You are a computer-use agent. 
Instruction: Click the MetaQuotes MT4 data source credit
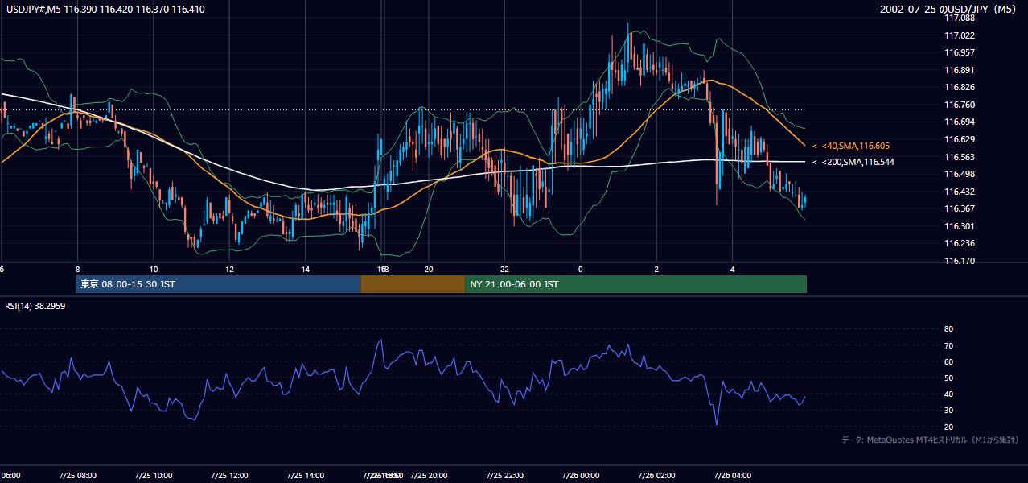(930, 440)
